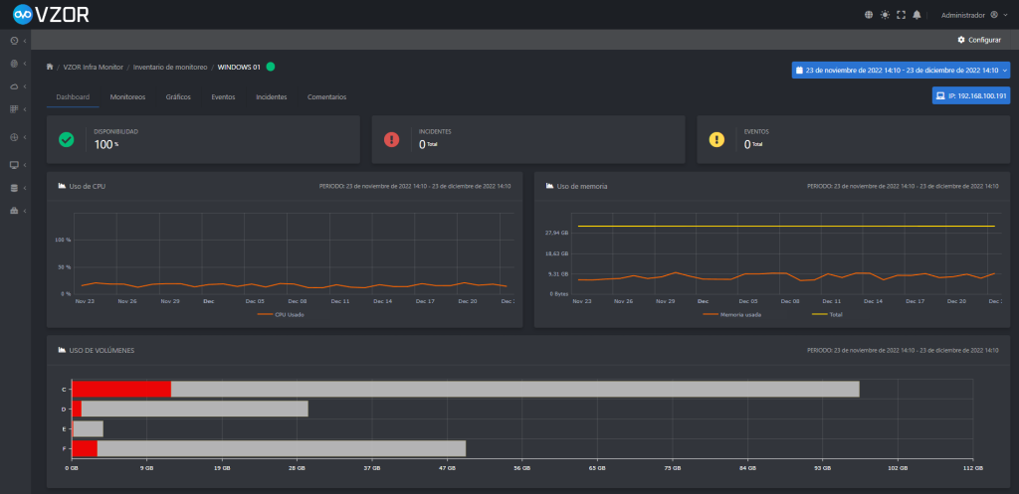Toggle the CPU Usado legend series
The height and width of the screenshot is (494, 1019).
pos(281,314)
